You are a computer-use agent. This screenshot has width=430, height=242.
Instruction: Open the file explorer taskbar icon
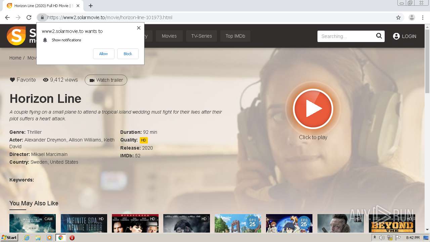[x=38, y=238]
